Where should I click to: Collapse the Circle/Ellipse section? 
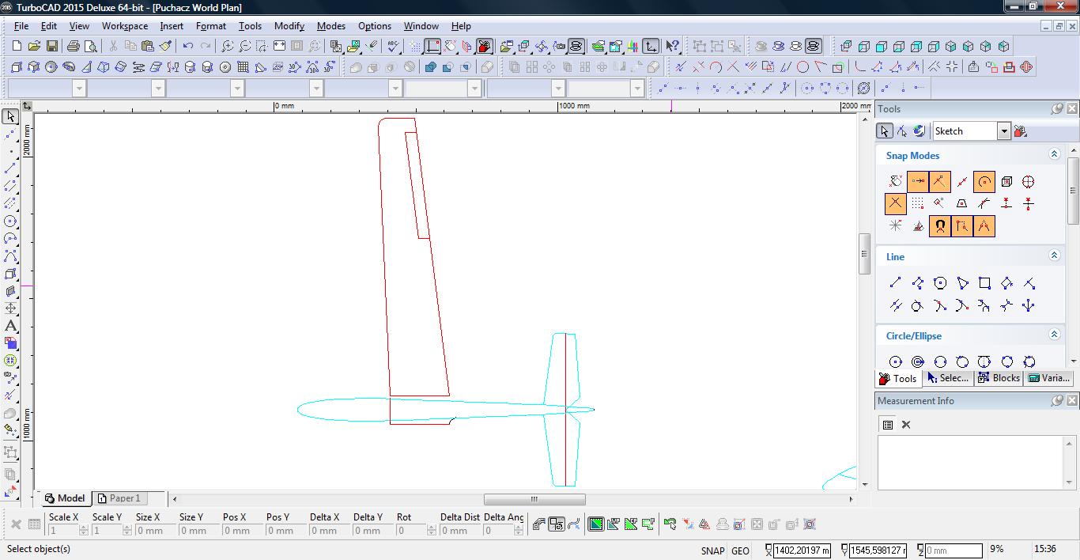coord(1054,335)
